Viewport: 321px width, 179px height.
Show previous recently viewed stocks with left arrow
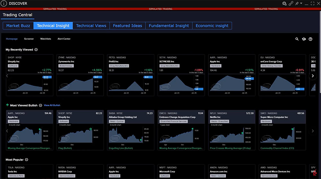coord(7,76)
